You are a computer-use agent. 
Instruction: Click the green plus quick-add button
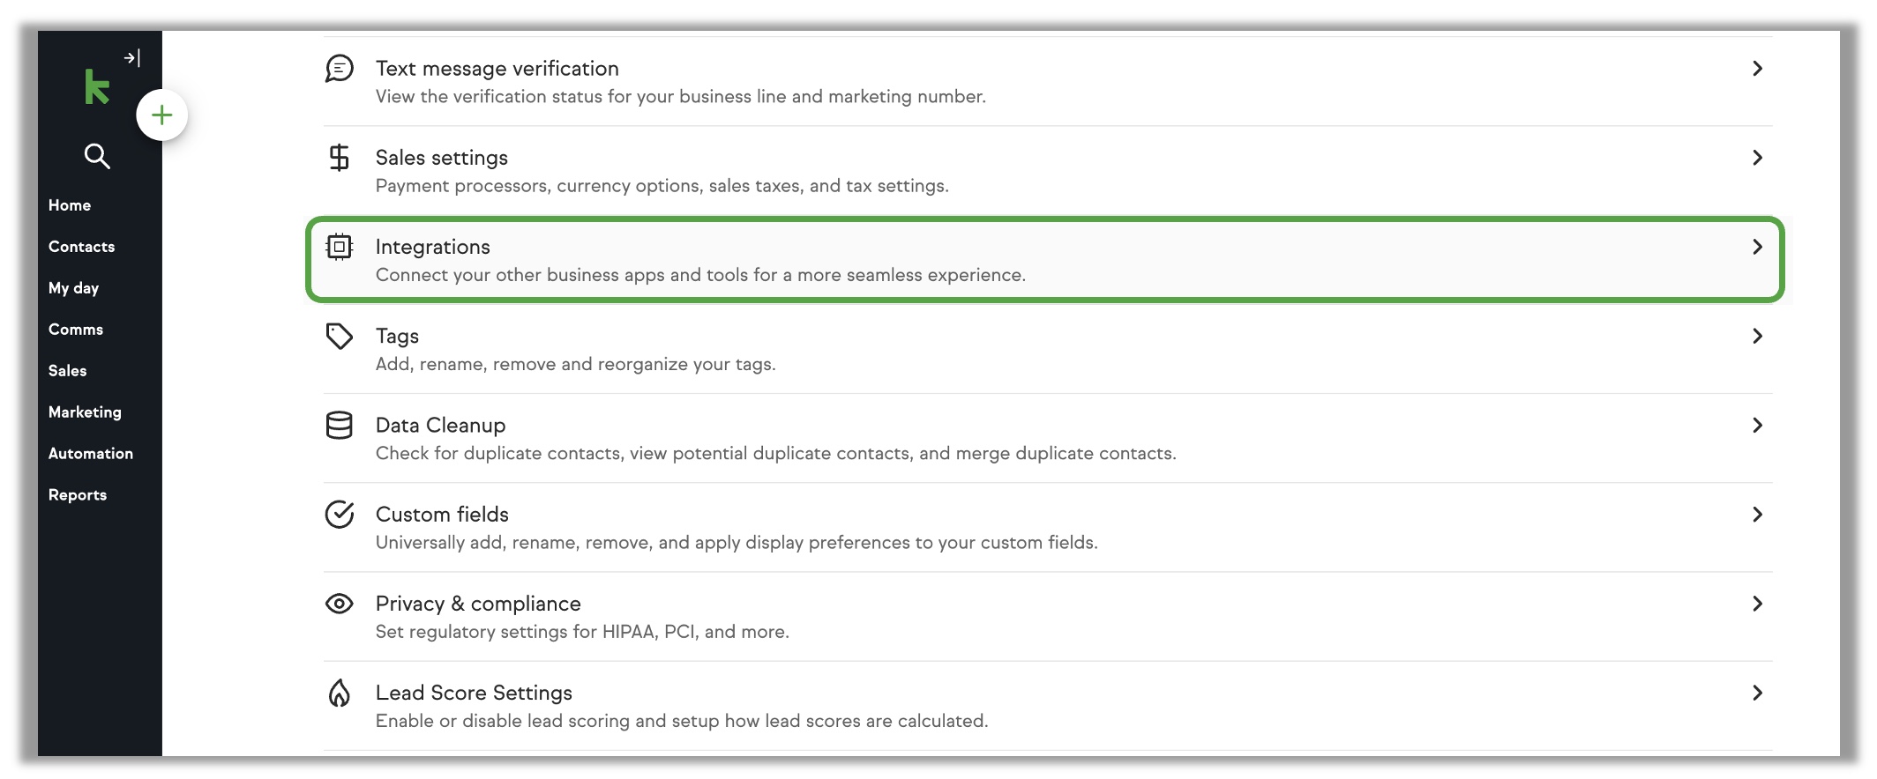(x=162, y=115)
